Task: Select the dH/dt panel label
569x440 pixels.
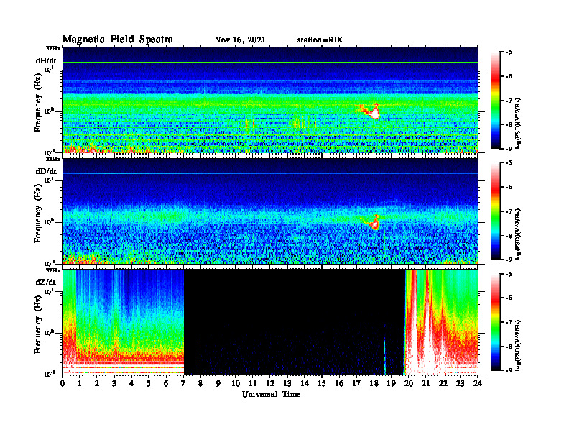Action: 46,60
